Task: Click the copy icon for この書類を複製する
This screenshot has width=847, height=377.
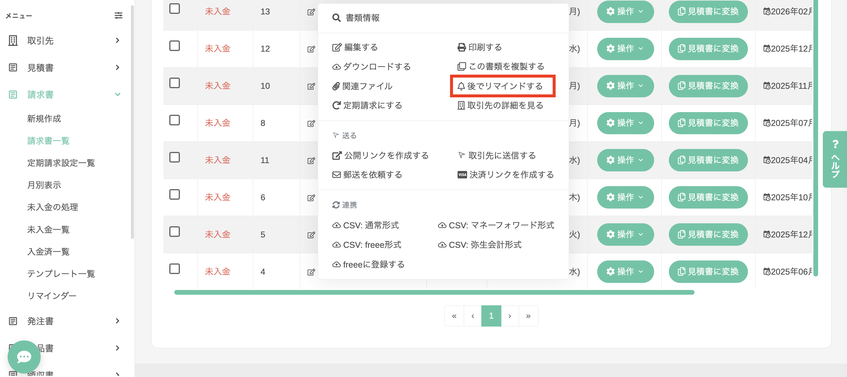Action: 461,66
